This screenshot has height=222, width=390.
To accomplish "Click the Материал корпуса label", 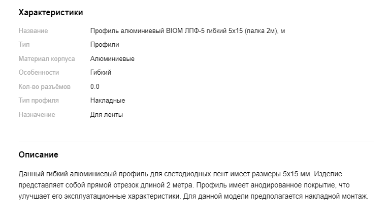I will coord(47,59).
